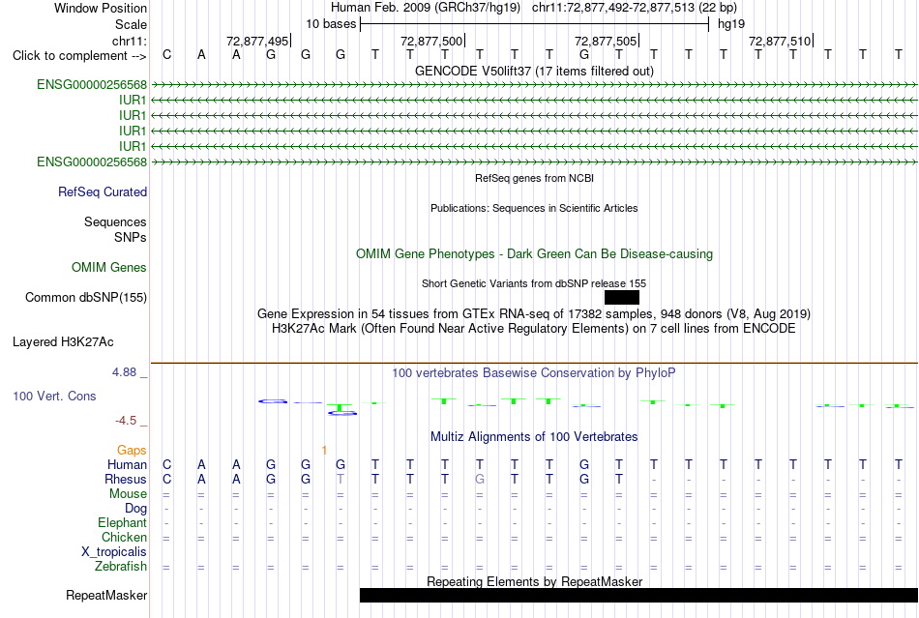Click the 'Sequences' publications track label

click(115, 222)
